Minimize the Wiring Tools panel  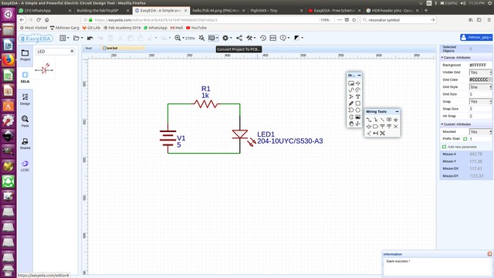tap(397, 111)
